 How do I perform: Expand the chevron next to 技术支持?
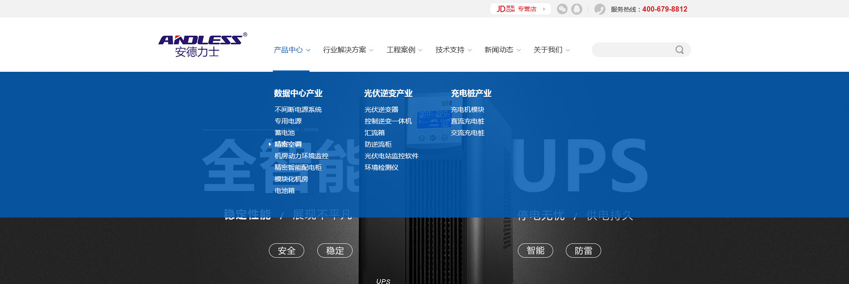470,50
